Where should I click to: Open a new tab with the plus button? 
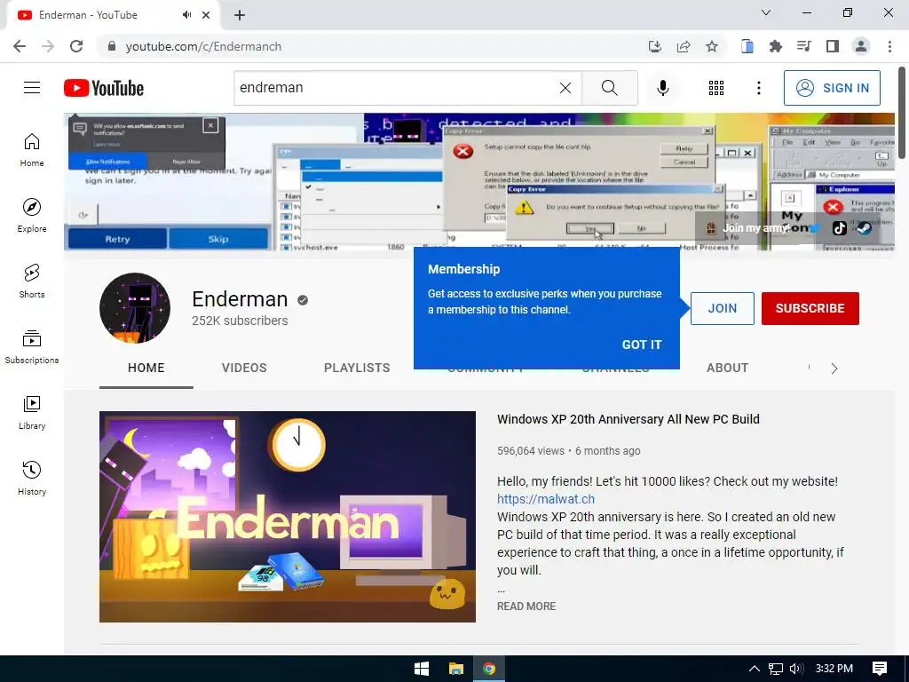click(240, 16)
